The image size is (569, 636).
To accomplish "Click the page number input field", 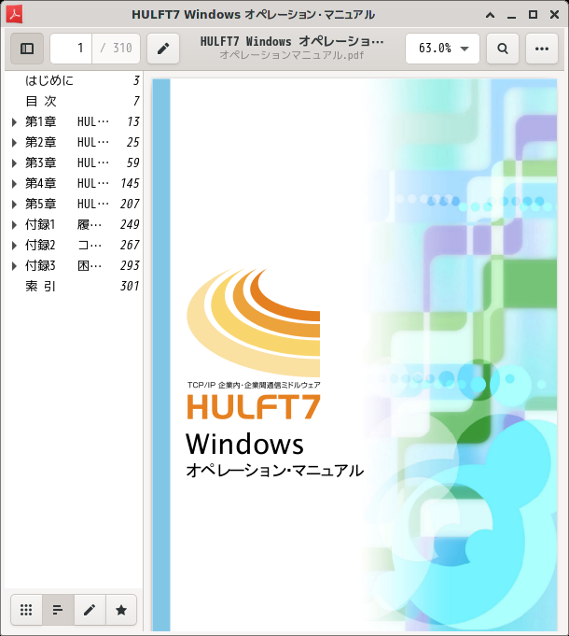I will [71, 49].
